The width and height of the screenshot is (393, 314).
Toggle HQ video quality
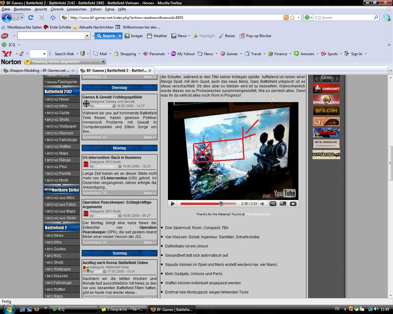point(273,204)
